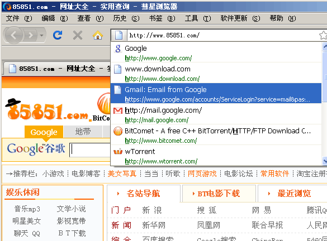Select the Google suggestion in dropdown
327x241 pixels.
(216, 52)
